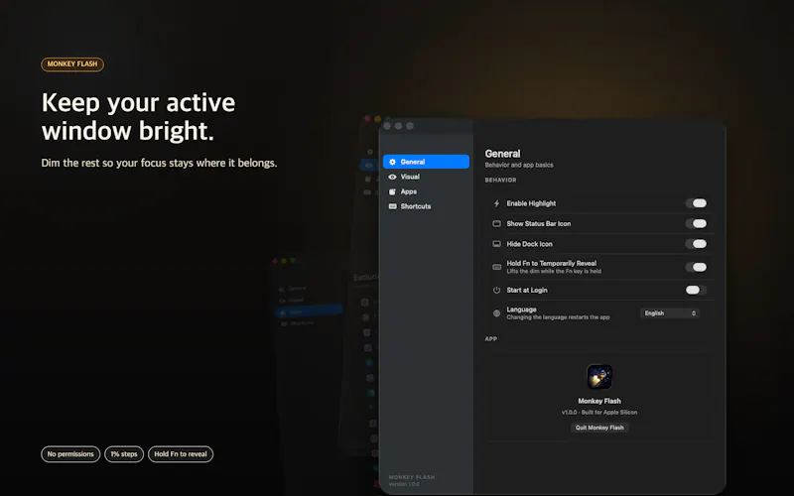Click the APP section label
794x496 pixels.
(x=490, y=339)
